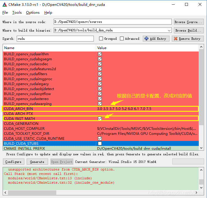
Task: Click the CMake logo icon in title bar
Action: 5,5
